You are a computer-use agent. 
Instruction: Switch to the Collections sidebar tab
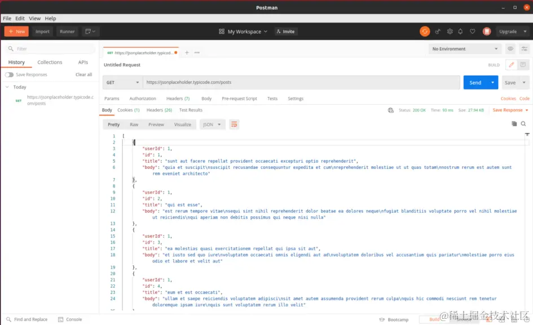(x=50, y=62)
